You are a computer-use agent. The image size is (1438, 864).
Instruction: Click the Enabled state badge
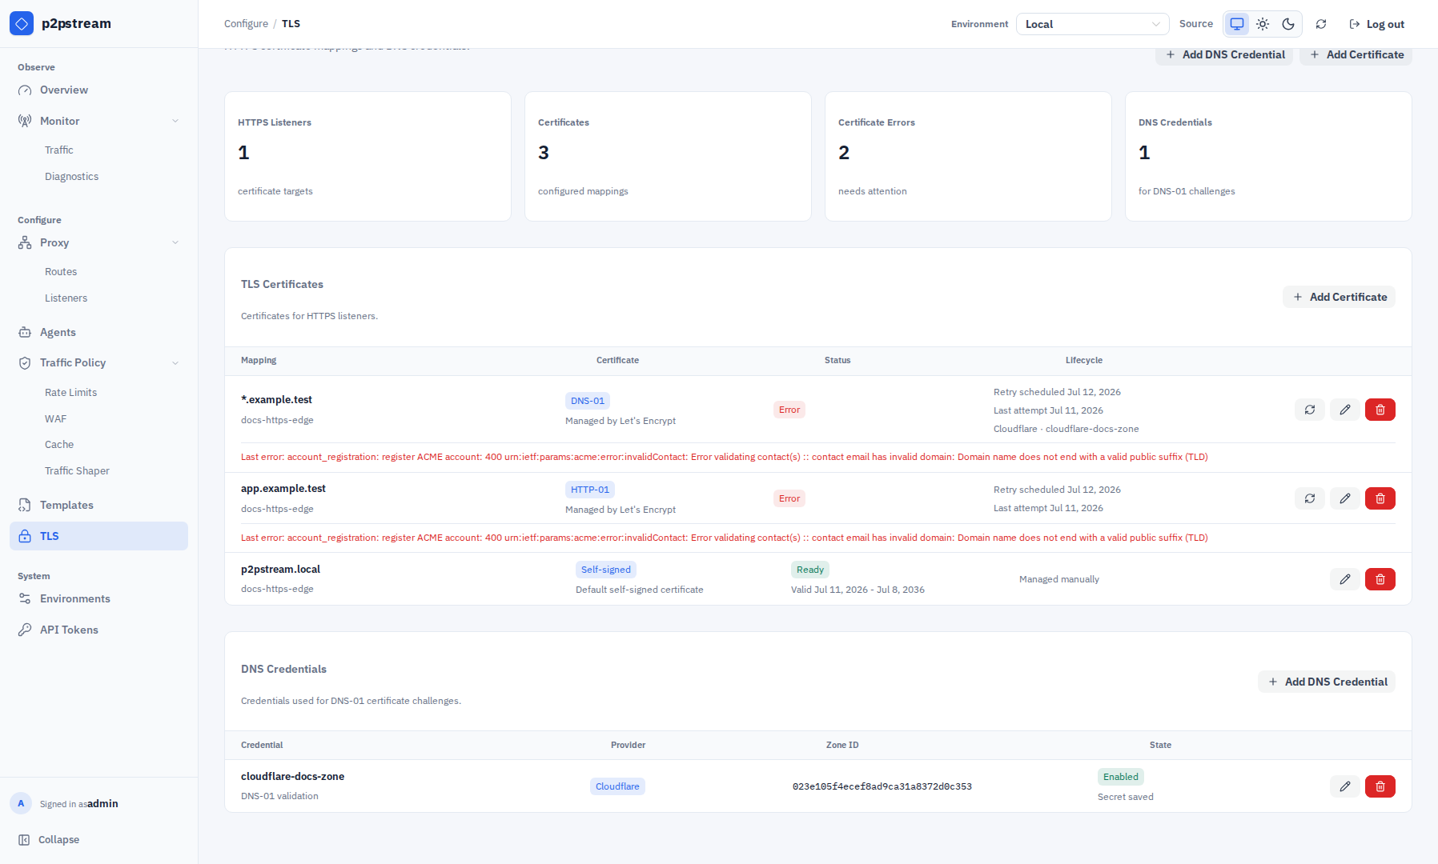click(x=1121, y=777)
